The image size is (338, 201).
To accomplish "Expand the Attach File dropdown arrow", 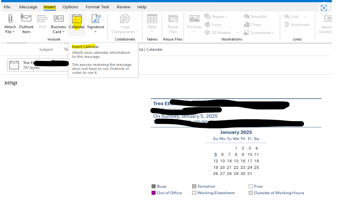I will point(14,32).
